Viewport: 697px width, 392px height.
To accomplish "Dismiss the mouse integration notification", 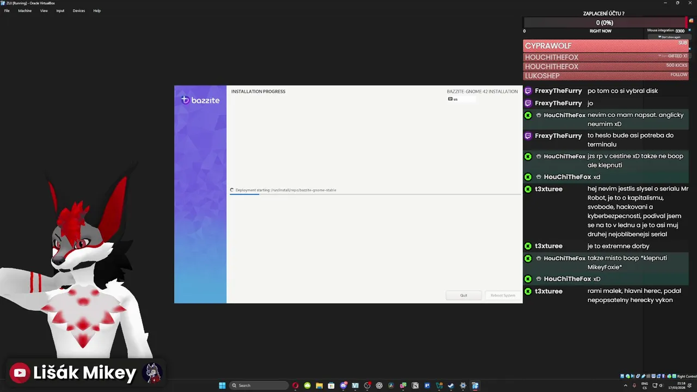I will tap(689, 30).
